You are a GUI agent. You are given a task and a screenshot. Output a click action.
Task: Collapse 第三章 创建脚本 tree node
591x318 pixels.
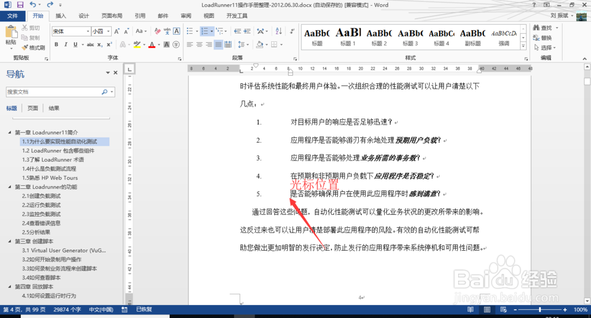(x=10, y=241)
